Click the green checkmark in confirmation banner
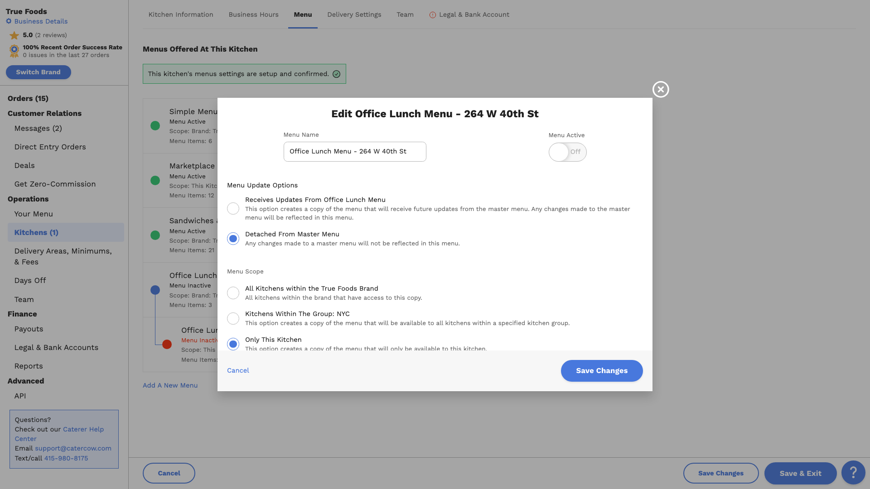This screenshot has height=489, width=870. click(x=336, y=74)
